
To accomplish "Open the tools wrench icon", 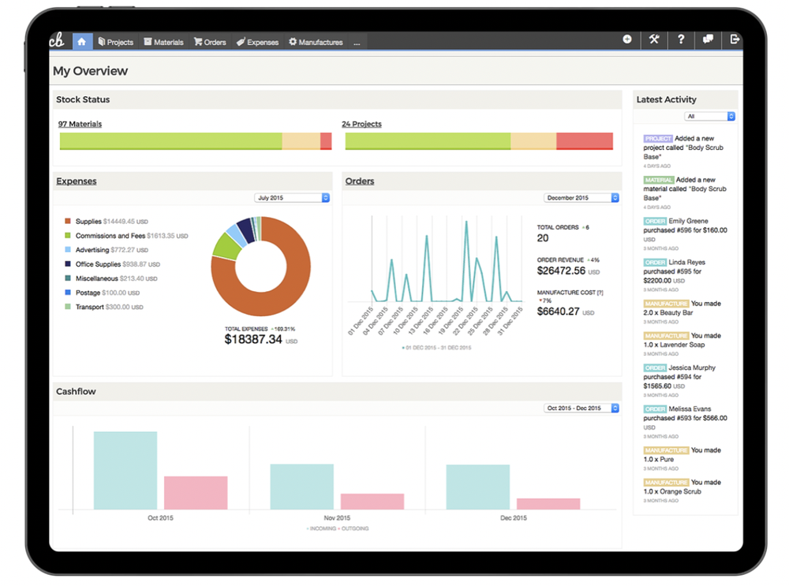I will 653,39.
